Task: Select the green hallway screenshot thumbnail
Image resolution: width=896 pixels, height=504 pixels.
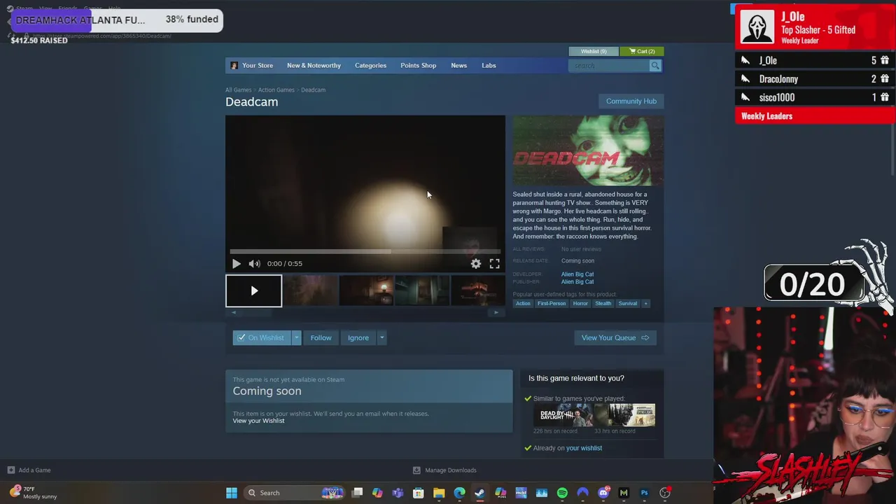Action: [422, 291]
